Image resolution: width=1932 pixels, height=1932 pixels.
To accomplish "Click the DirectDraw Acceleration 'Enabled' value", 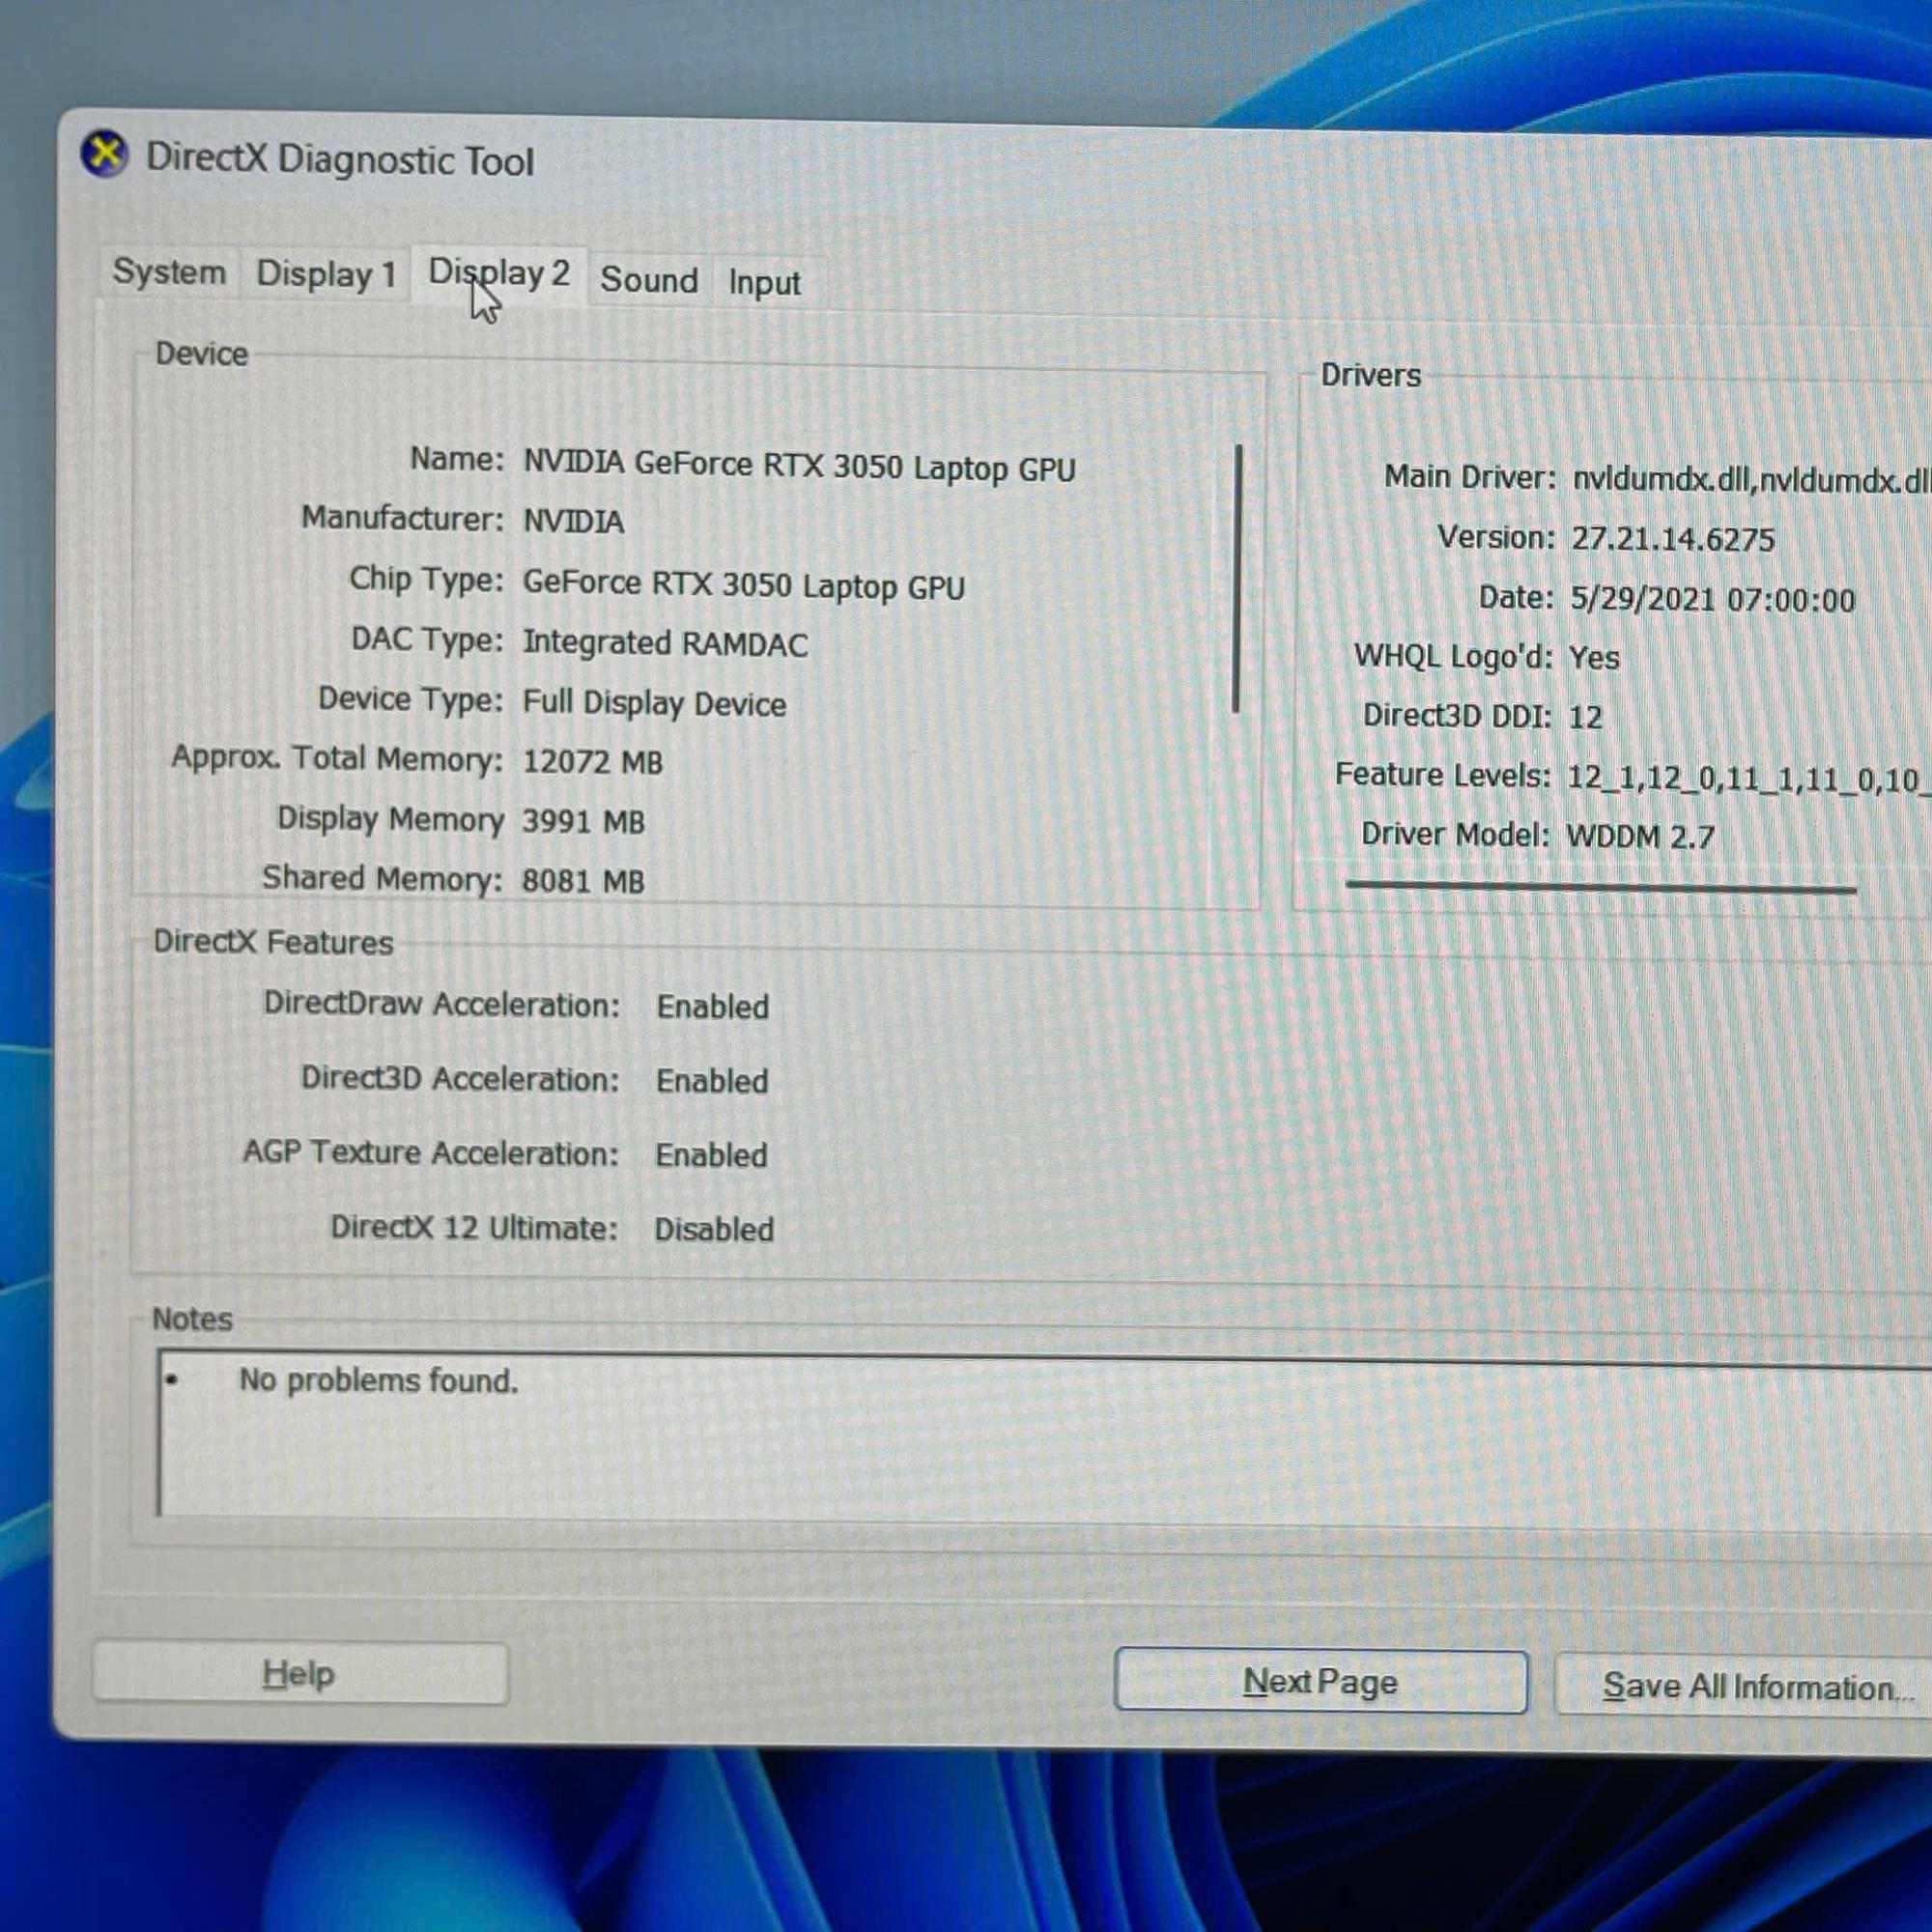I will point(712,1006).
